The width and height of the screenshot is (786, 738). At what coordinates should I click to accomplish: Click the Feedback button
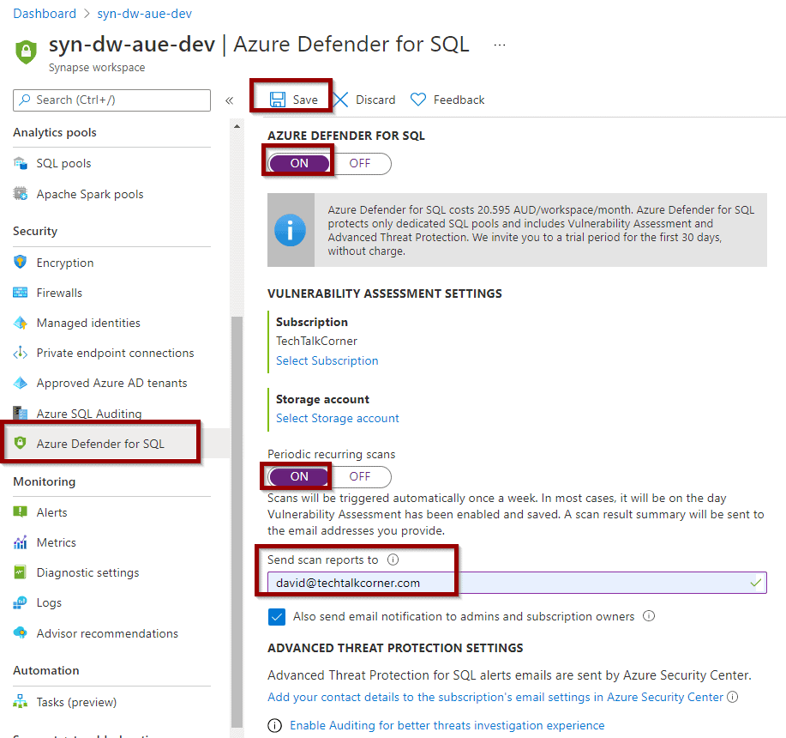click(447, 100)
